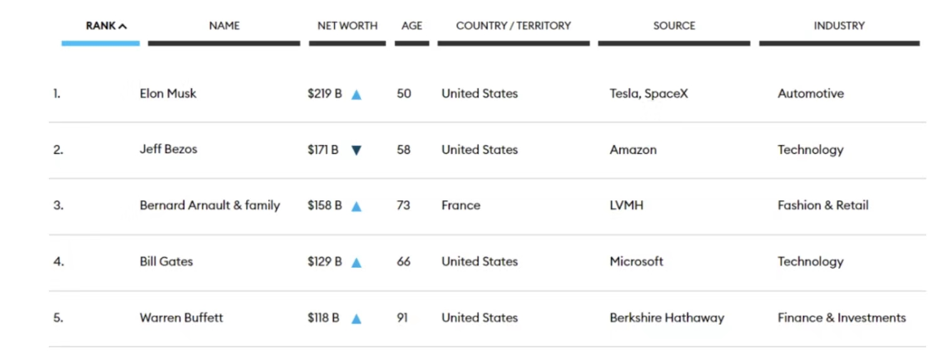
Task: Sort by the Net Worth header
Action: click(x=347, y=26)
